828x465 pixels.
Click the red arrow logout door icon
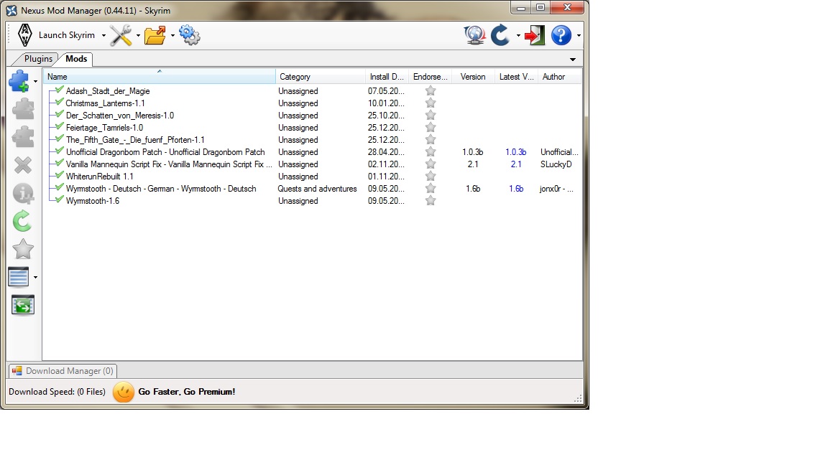534,35
